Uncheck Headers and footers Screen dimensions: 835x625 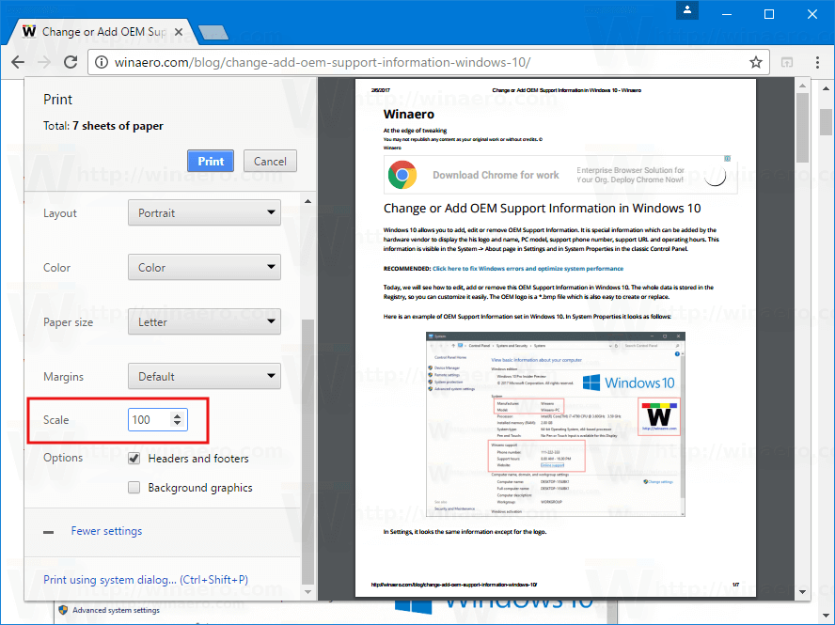[x=134, y=458]
